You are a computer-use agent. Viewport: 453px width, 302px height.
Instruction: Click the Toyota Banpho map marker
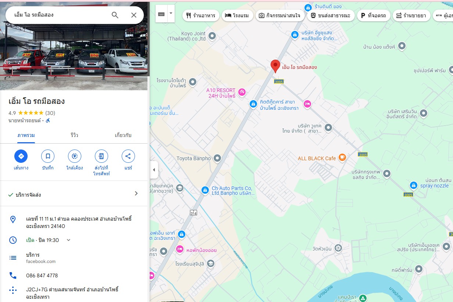[x=217, y=158]
